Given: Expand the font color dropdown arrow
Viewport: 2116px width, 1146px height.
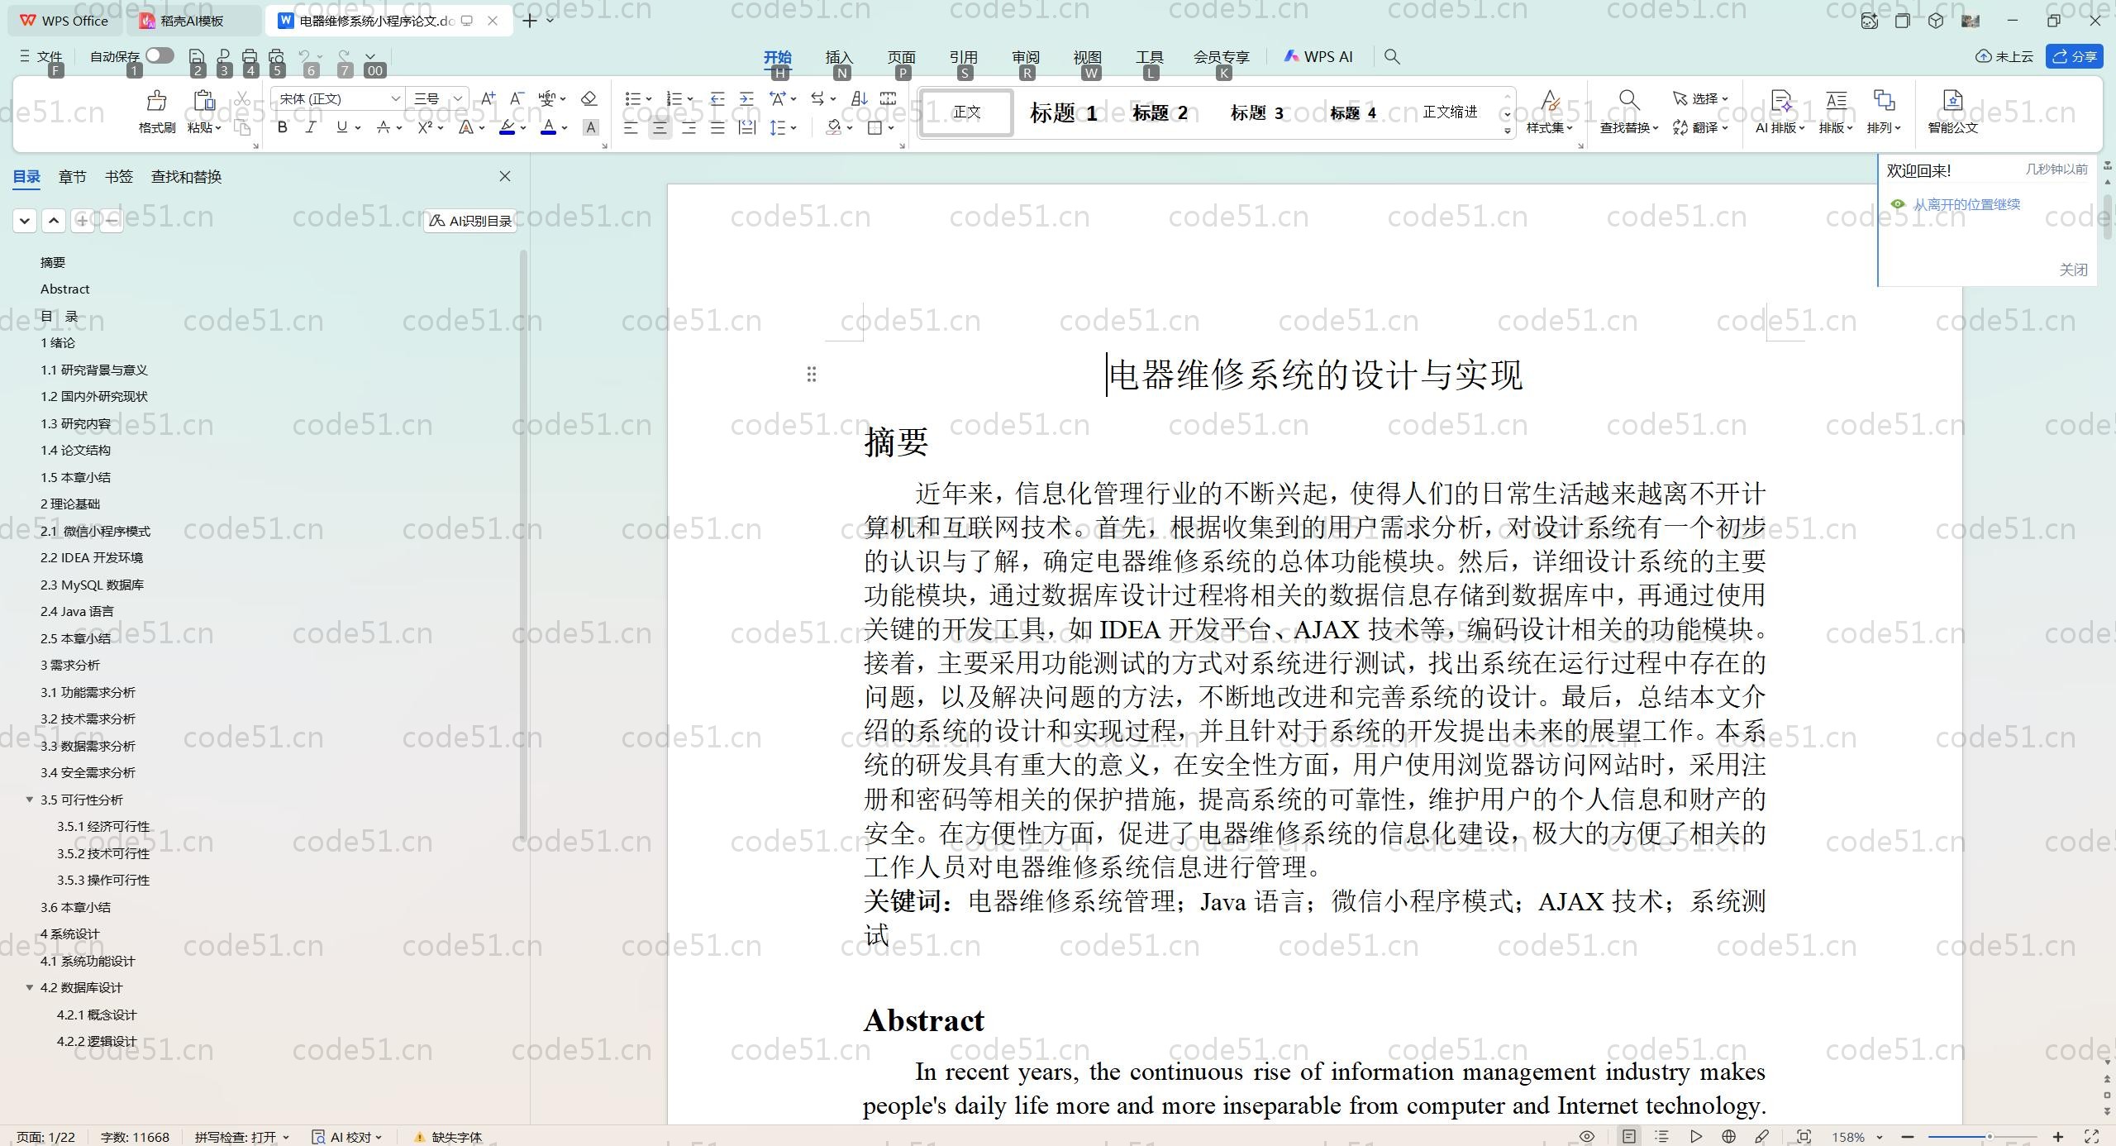Looking at the screenshot, I should 564,129.
